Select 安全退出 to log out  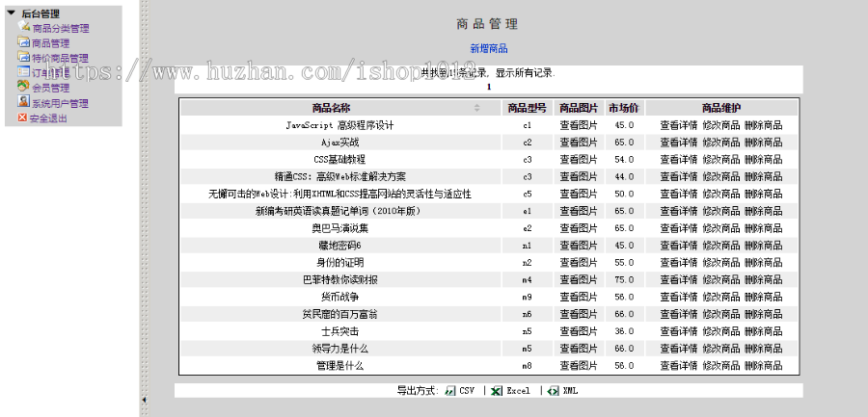(x=48, y=118)
